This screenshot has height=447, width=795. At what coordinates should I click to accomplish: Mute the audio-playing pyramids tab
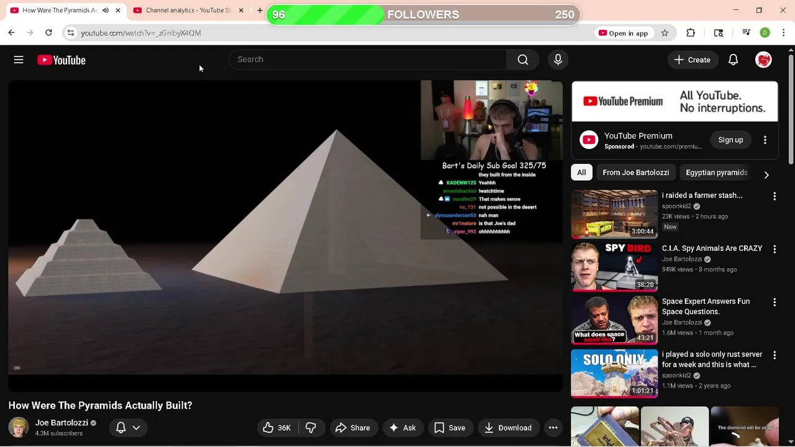click(106, 11)
